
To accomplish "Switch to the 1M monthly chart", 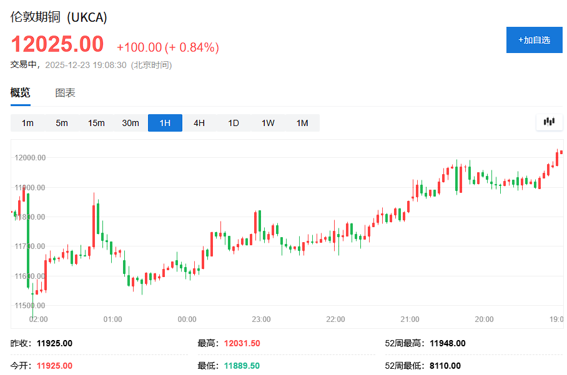I will point(302,123).
